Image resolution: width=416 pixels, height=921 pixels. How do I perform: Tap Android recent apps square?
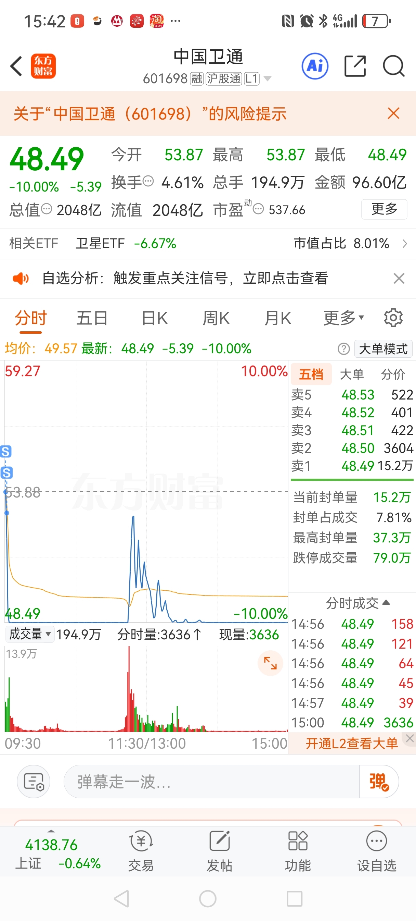tap(295, 898)
